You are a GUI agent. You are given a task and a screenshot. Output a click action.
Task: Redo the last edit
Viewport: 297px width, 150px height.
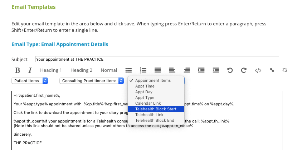244,70
